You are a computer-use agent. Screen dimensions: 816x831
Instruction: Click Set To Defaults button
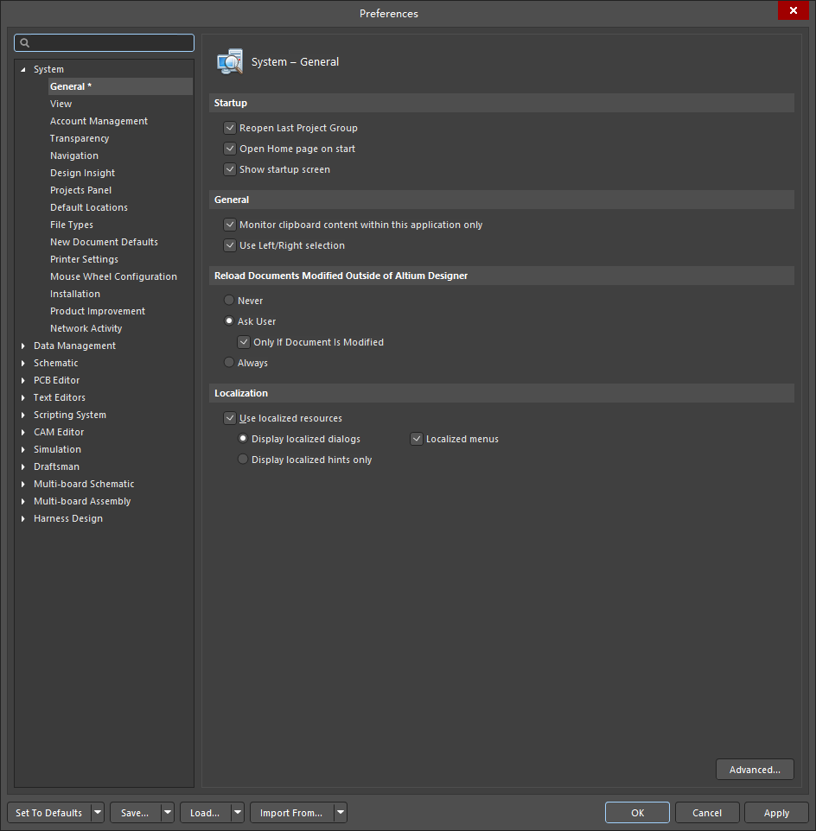(x=48, y=813)
